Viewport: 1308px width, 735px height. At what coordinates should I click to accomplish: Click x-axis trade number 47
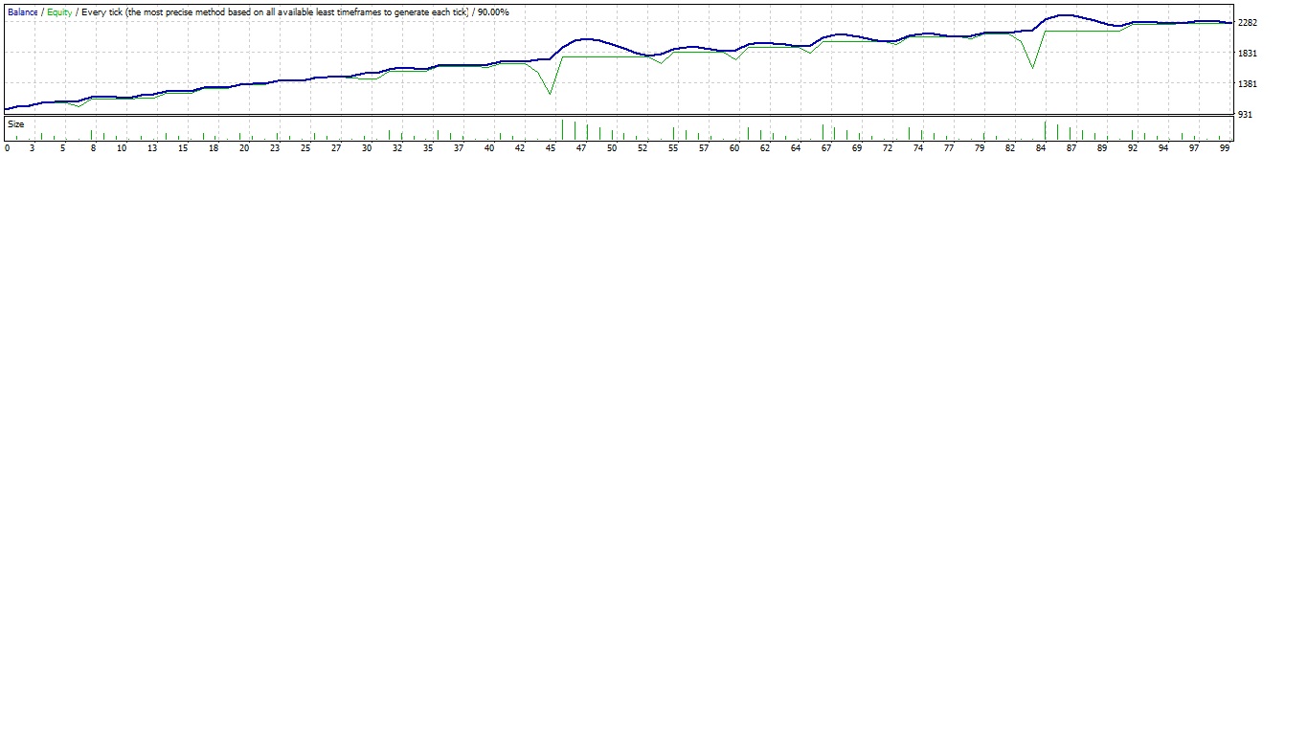581,148
